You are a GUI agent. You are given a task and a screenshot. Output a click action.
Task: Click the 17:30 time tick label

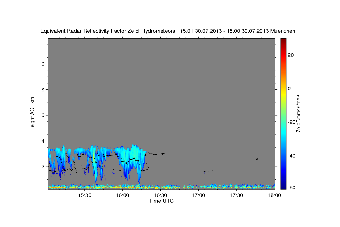point(236,195)
